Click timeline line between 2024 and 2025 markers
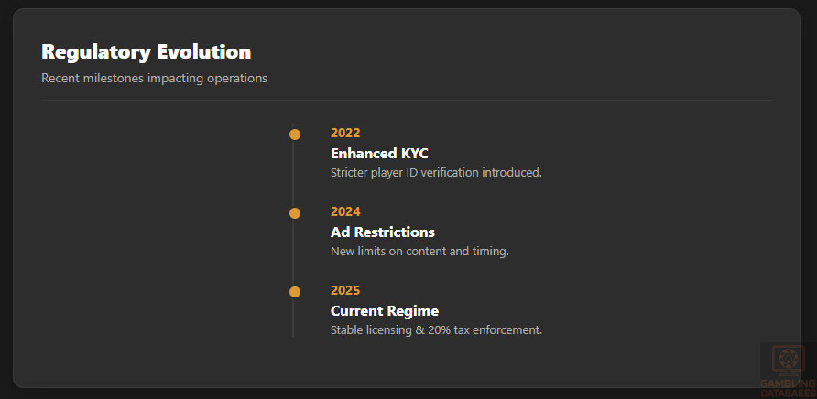Screen dimensions: 817x399 tap(293, 253)
